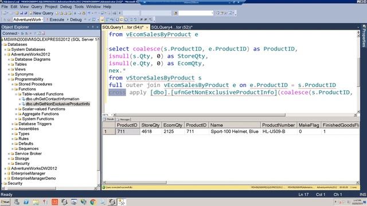Expand the System Databases folder
This screenshot has width=367, height=206.
(5, 50)
